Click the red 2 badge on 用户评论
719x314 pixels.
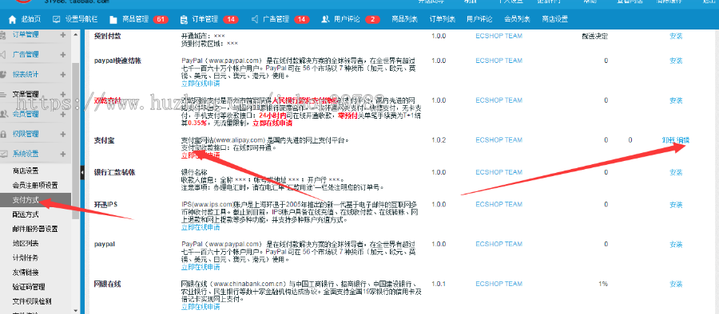[373, 19]
